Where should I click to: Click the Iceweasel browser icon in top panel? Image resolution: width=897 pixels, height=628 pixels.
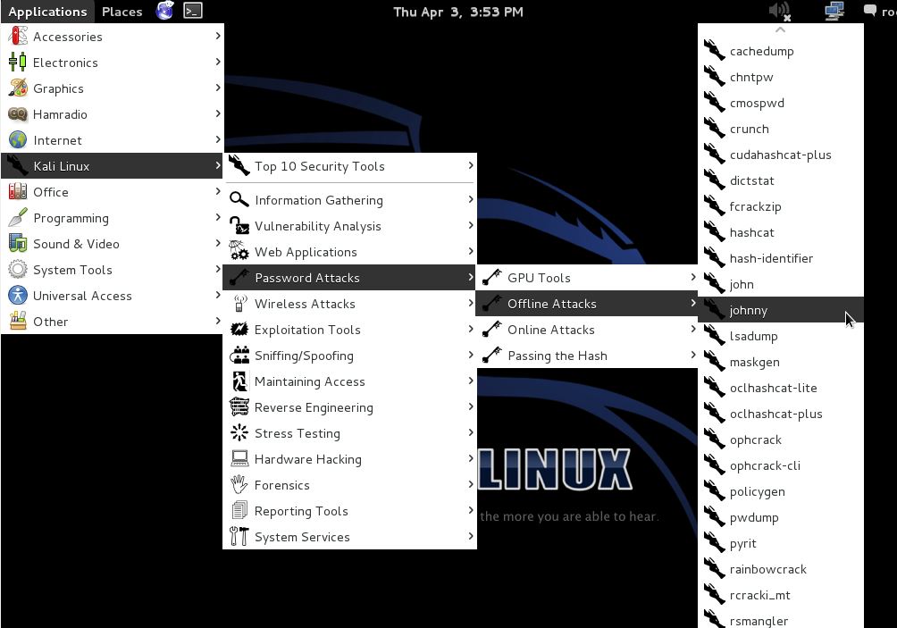coord(164,11)
